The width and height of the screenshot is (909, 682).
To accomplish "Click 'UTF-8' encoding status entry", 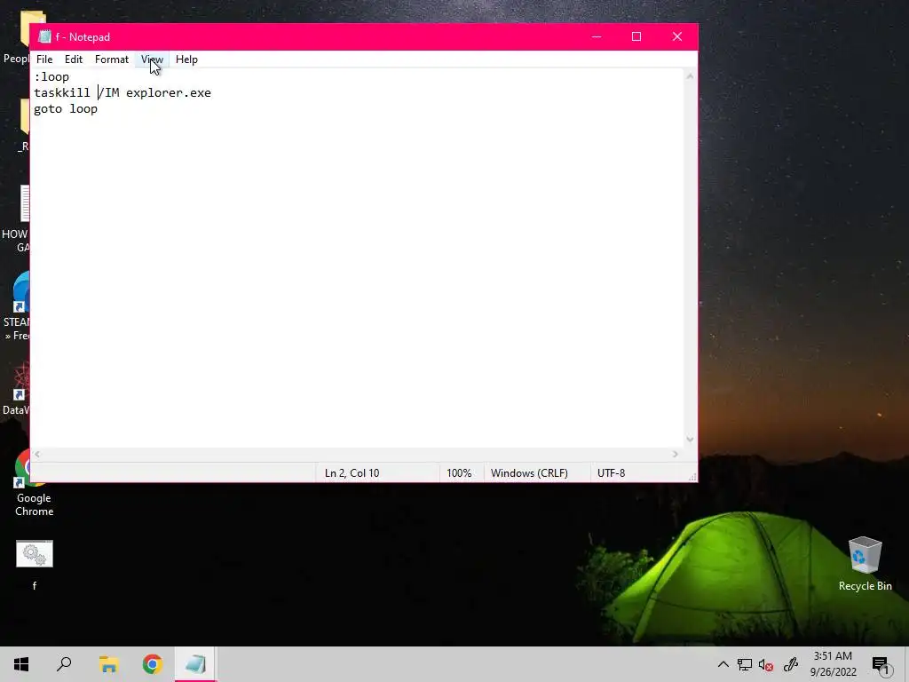I will [x=611, y=473].
